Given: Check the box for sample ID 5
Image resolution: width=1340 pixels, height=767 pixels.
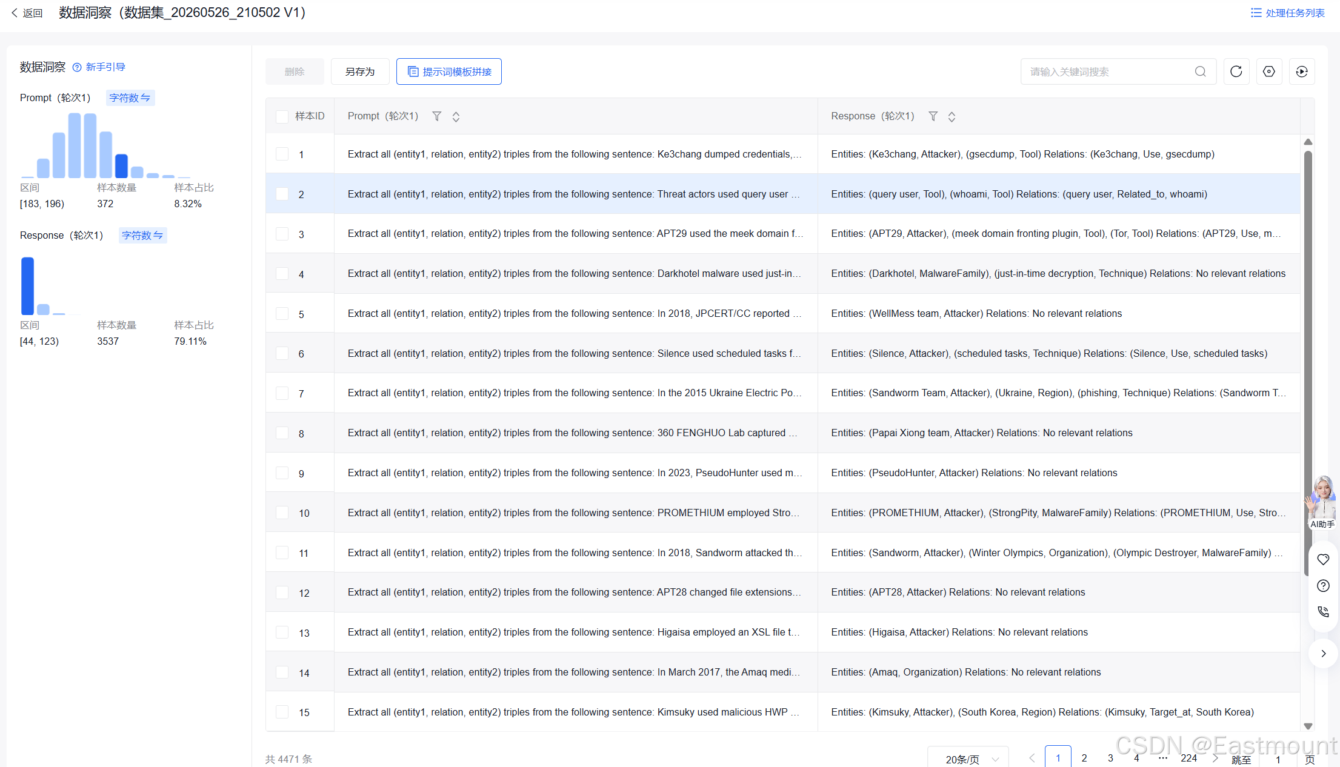Looking at the screenshot, I should point(282,313).
